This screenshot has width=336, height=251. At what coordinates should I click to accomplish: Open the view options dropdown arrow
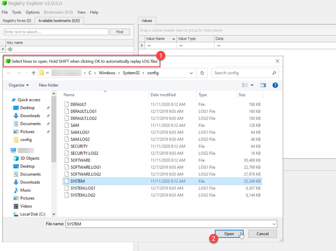[252, 85]
